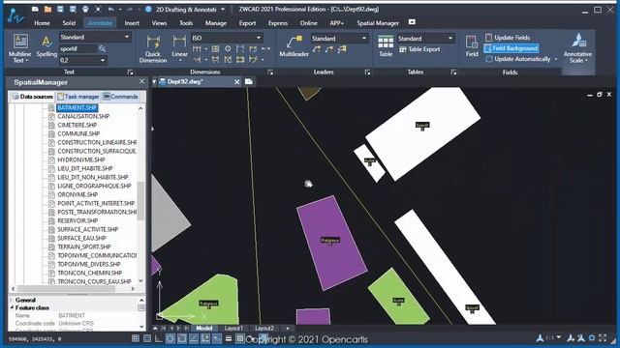Click the Save icon in quick access toolbar
Viewport: 620px width, 348px height.
(x=60, y=9)
